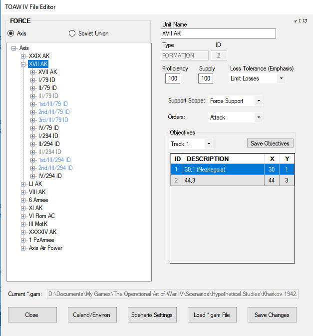
Task: Expand the 1st/III/79 ID node
Action: point(32,104)
